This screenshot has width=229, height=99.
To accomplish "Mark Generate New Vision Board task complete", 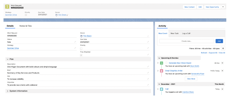I will point(166,63).
